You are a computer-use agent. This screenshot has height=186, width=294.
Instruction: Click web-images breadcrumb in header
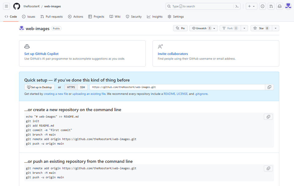point(52,6)
